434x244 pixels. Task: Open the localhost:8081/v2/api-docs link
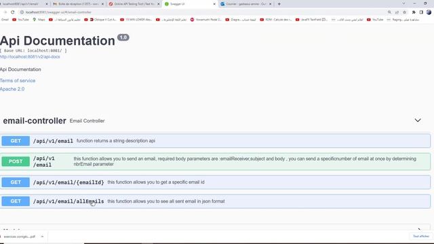coord(30,57)
